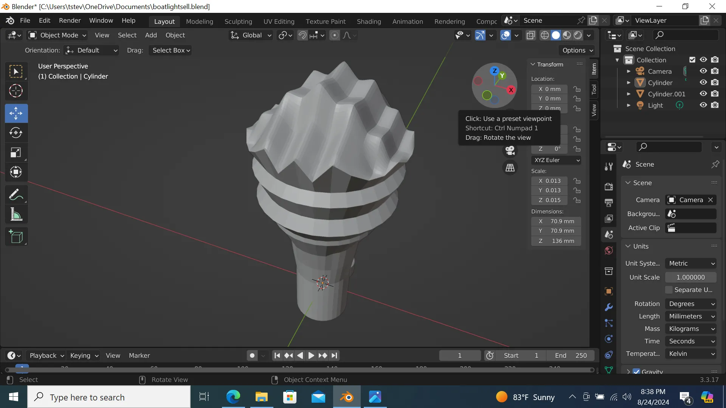Unlink Camera using the X button
This screenshot has height=408, width=726.
710,200
